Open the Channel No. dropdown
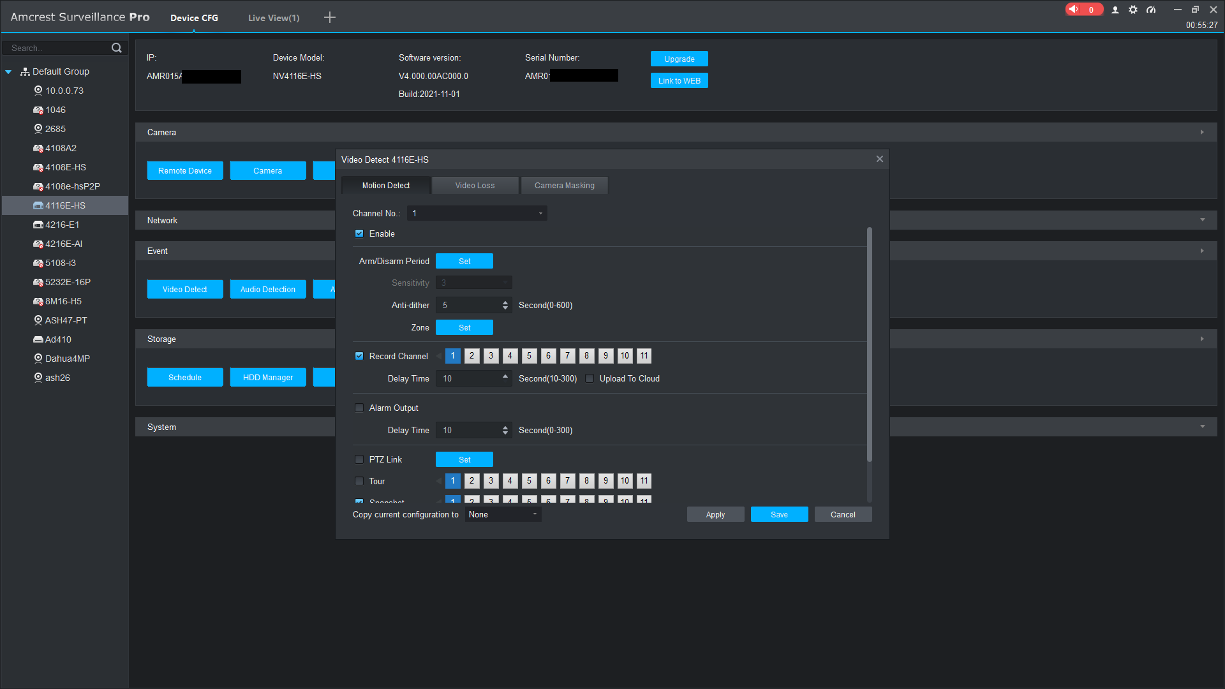The width and height of the screenshot is (1225, 689). (477, 213)
